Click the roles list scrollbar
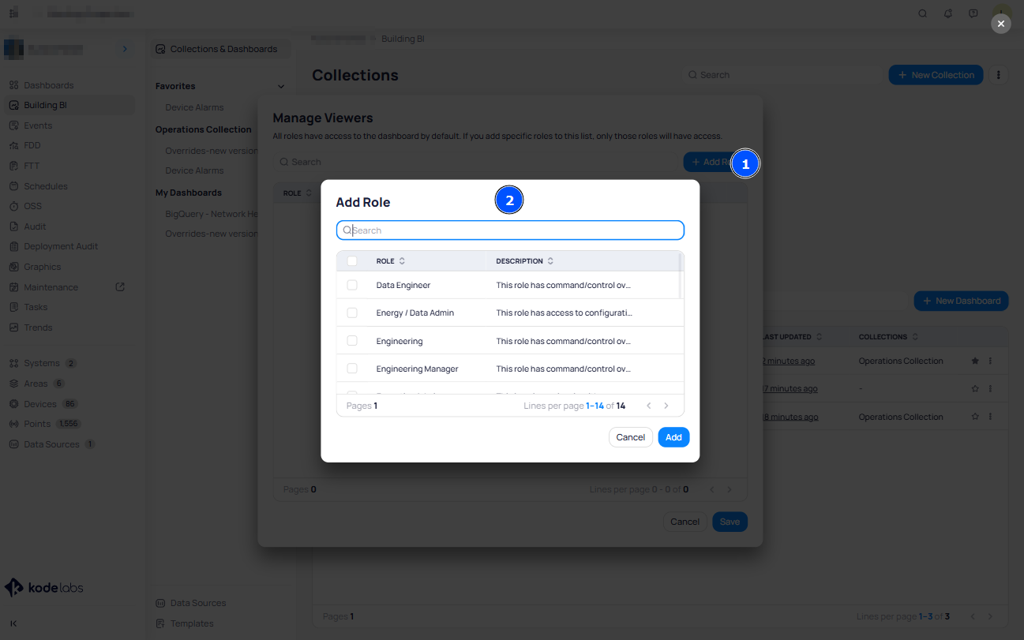Viewport: 1024px width, 640px height. click(x=681, y=276)
